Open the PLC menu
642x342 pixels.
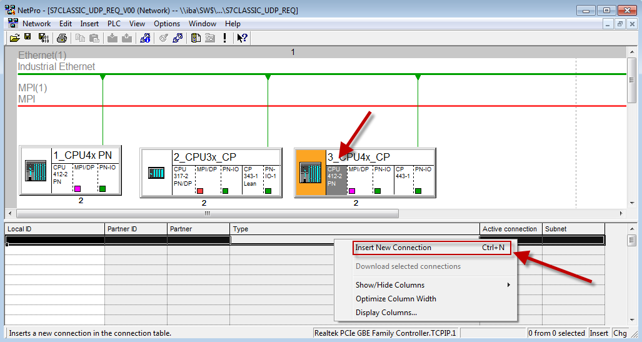point(114,24)
